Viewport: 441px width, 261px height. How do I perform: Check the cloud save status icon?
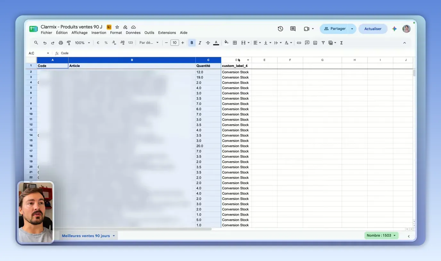pyautogui.click(x=133, y=27)
